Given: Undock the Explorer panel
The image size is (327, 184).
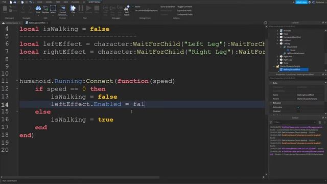Looking at the screenshot, I should click(x=323, y=22).
